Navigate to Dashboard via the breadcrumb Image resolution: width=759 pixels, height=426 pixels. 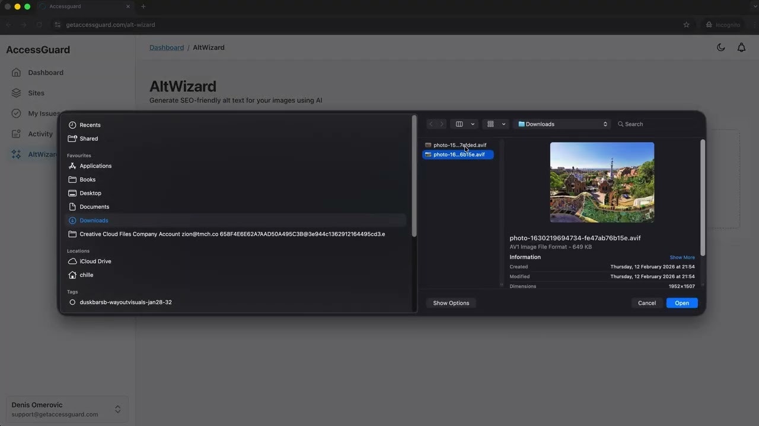pyautogui.click(x=167, y=47)
